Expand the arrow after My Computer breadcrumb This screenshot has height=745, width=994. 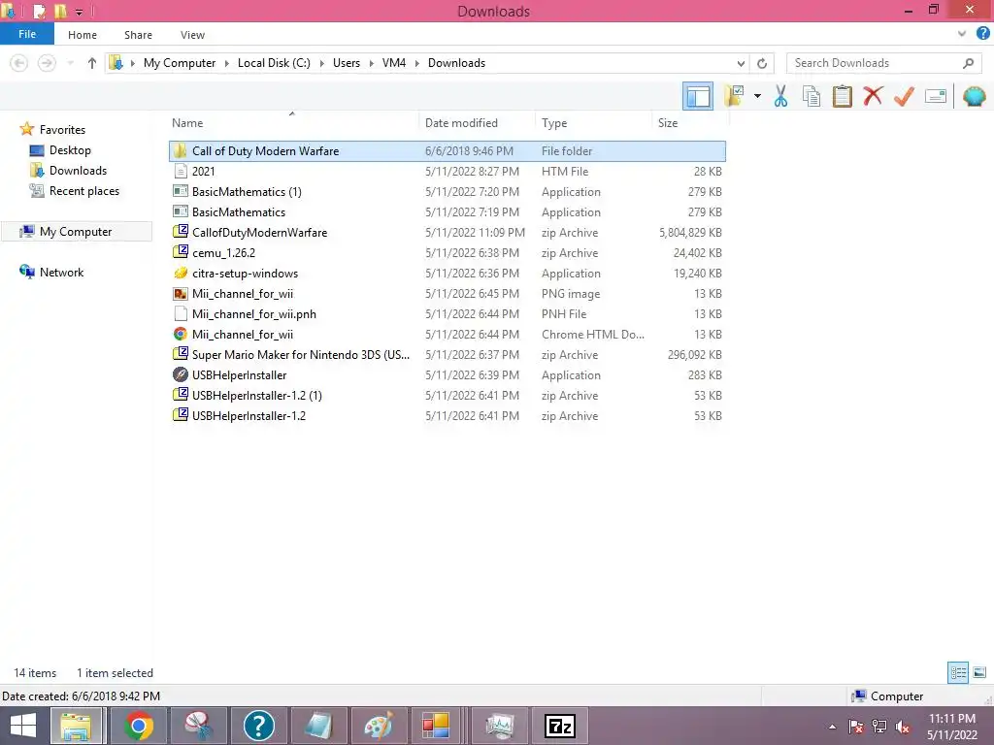pos(226,63)
